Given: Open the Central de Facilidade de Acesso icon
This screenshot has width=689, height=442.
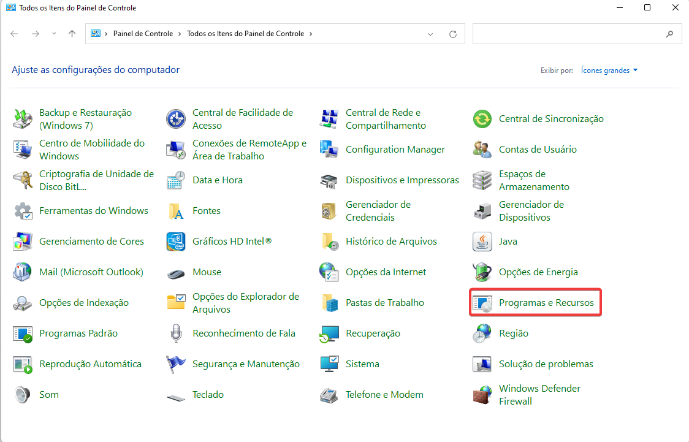Looking at the screenshot, I should tap(176, 119).
